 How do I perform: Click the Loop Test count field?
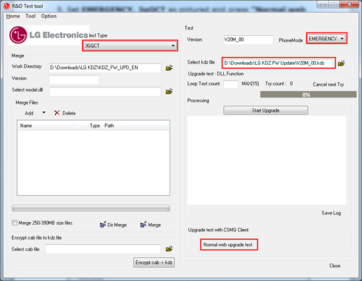coord(231,84)
